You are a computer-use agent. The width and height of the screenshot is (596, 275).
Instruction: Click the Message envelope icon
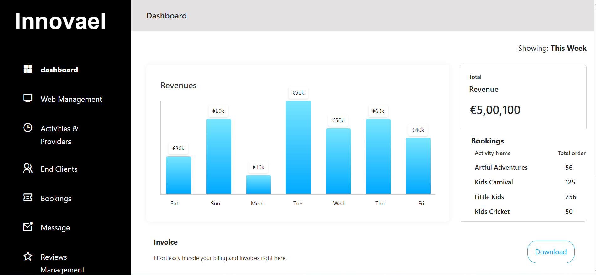[28, 226]
